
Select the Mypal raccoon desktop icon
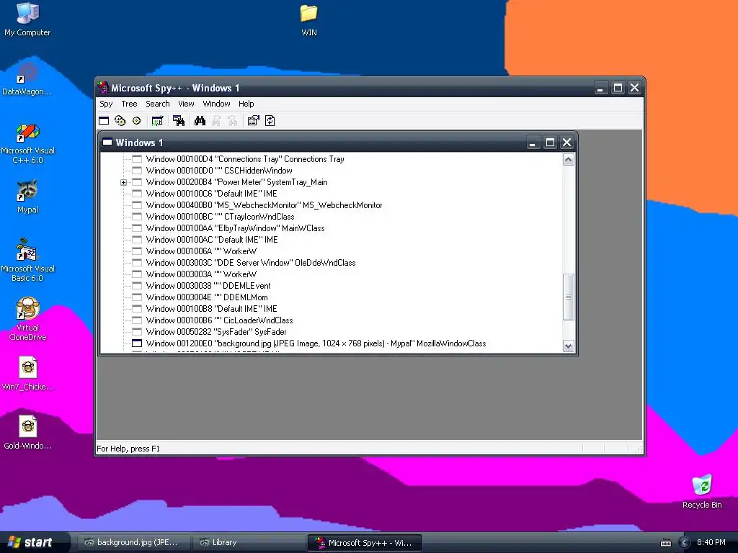[x=27, y=197]
